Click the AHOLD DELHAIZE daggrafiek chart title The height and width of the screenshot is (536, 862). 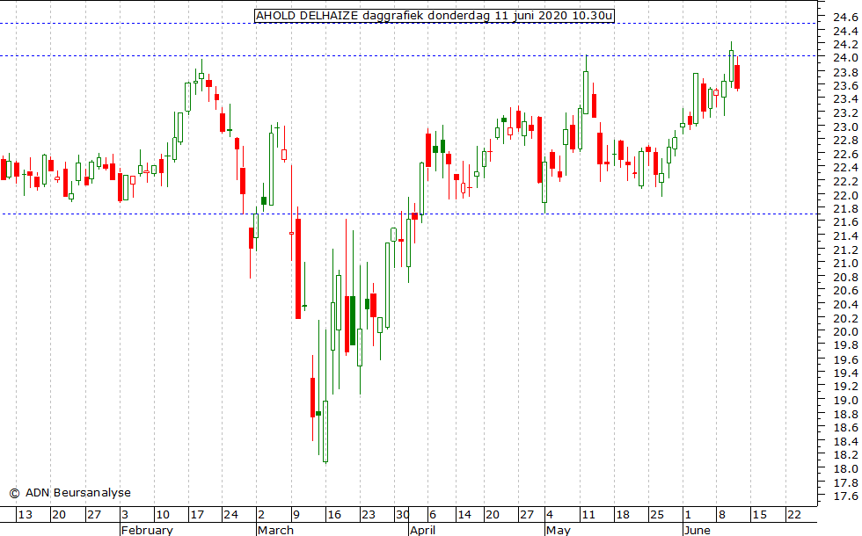[x=435, y=16]
